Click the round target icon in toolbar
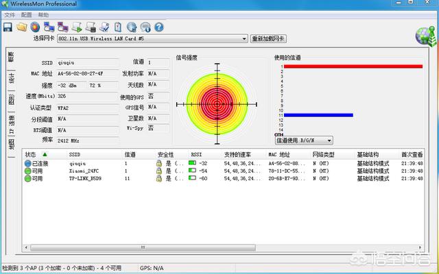This screenshot has width=439, height=274. pyautogui.click(x=34, y=27)
